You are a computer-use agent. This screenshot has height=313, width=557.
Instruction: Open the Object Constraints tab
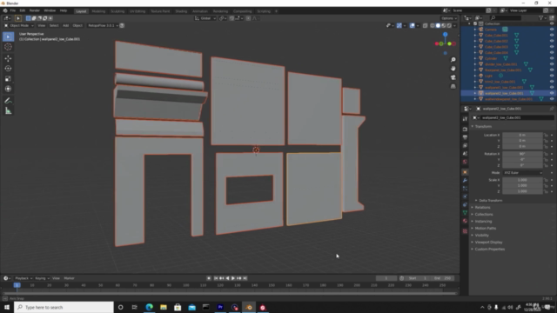pos(465,205)
